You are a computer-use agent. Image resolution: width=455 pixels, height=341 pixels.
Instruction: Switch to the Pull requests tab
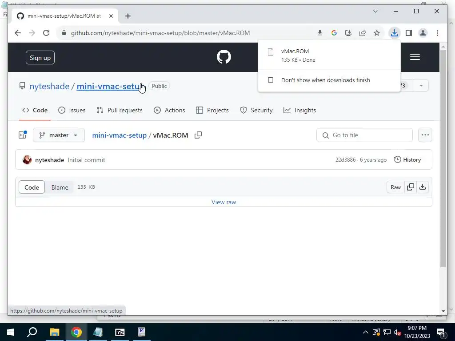click(120, 110)
